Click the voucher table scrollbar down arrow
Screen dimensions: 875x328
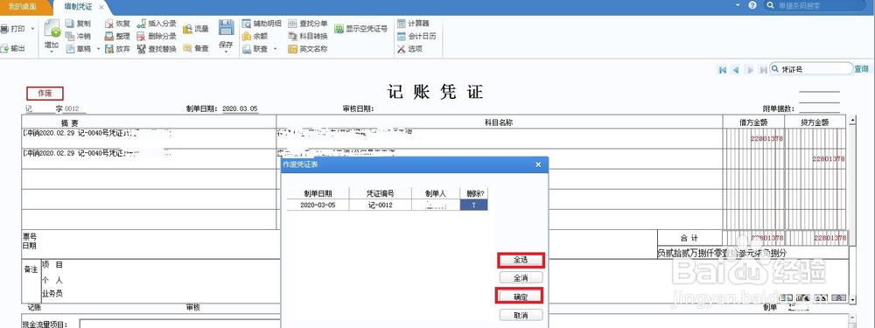tap(851, 299)
